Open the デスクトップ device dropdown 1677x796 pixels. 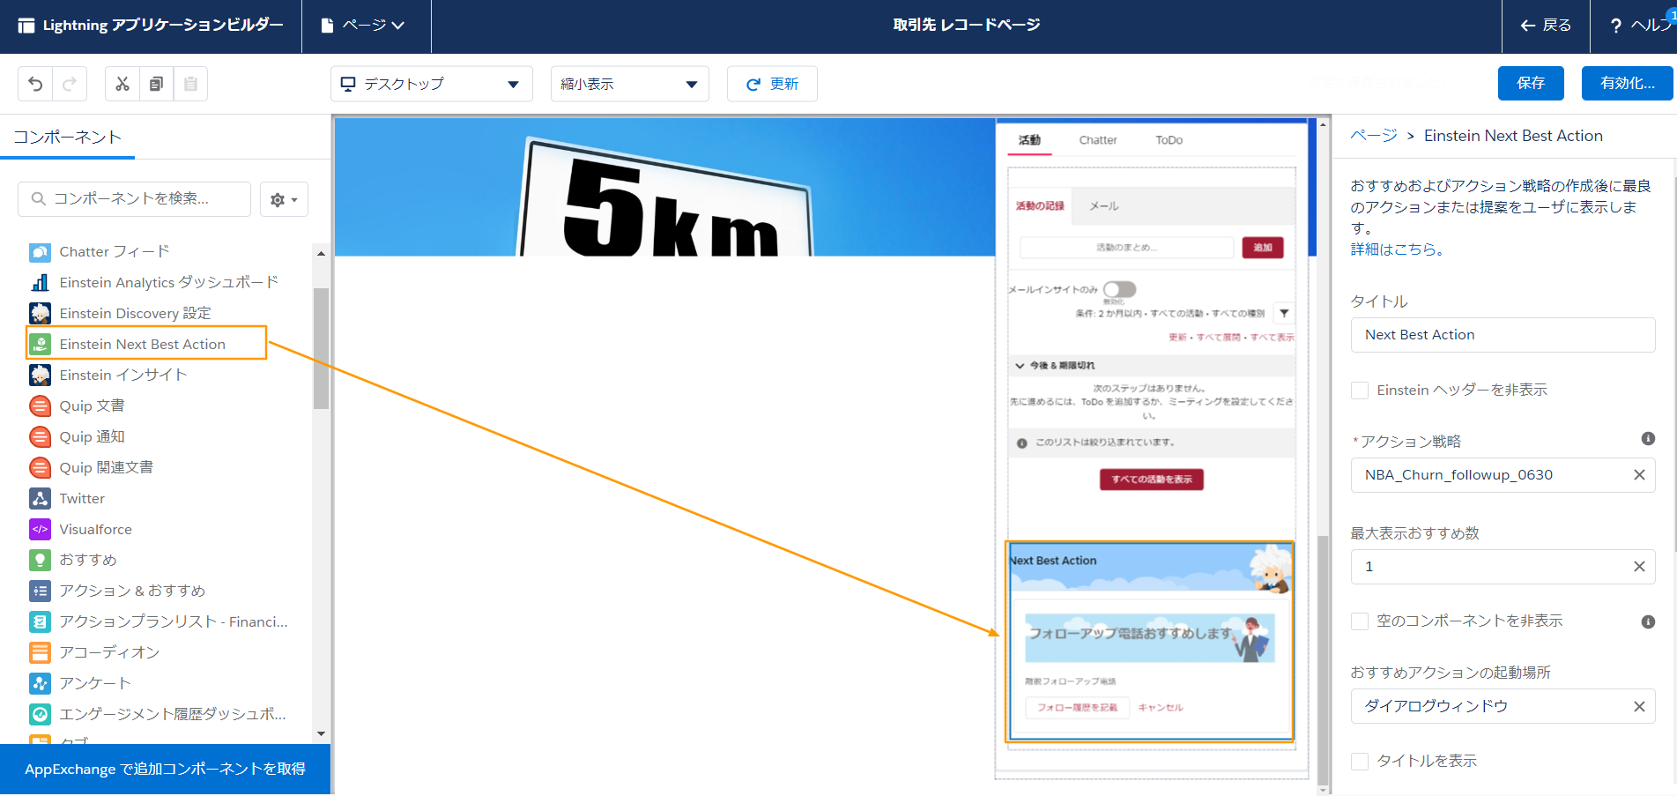[431, 84]
